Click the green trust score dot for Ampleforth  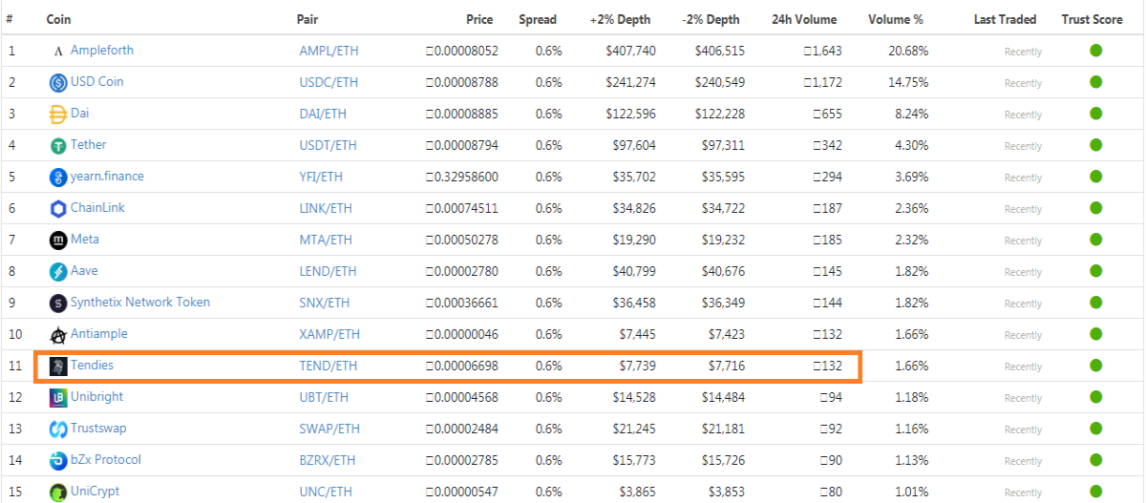point(1095,51)
